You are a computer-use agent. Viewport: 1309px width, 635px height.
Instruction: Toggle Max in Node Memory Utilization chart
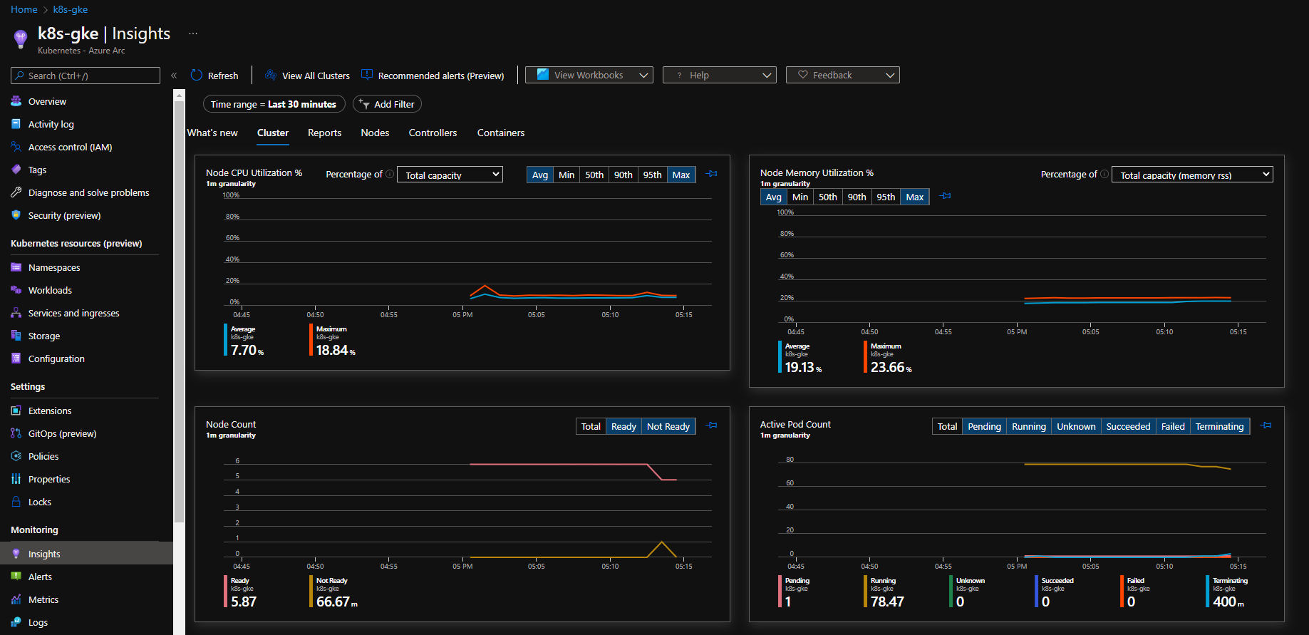915,197
